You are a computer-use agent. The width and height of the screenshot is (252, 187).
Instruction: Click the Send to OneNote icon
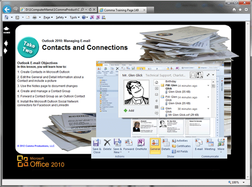pos(92,17)
